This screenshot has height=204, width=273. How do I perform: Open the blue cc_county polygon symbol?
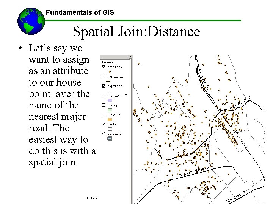[110, 138]
